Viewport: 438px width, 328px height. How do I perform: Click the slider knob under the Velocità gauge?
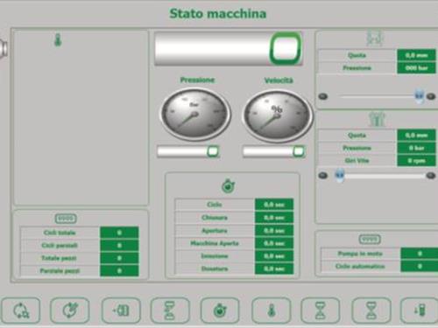click(299, 151)
